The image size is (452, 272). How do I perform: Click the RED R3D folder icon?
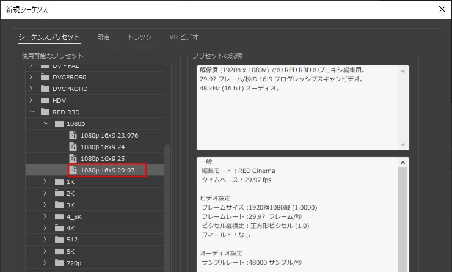tap(45, 112)
